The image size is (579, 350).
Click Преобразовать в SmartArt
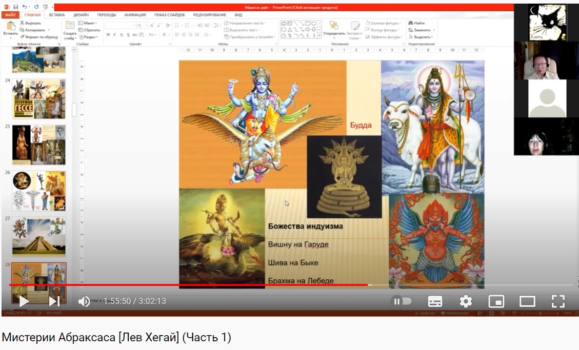click(250, 37)
